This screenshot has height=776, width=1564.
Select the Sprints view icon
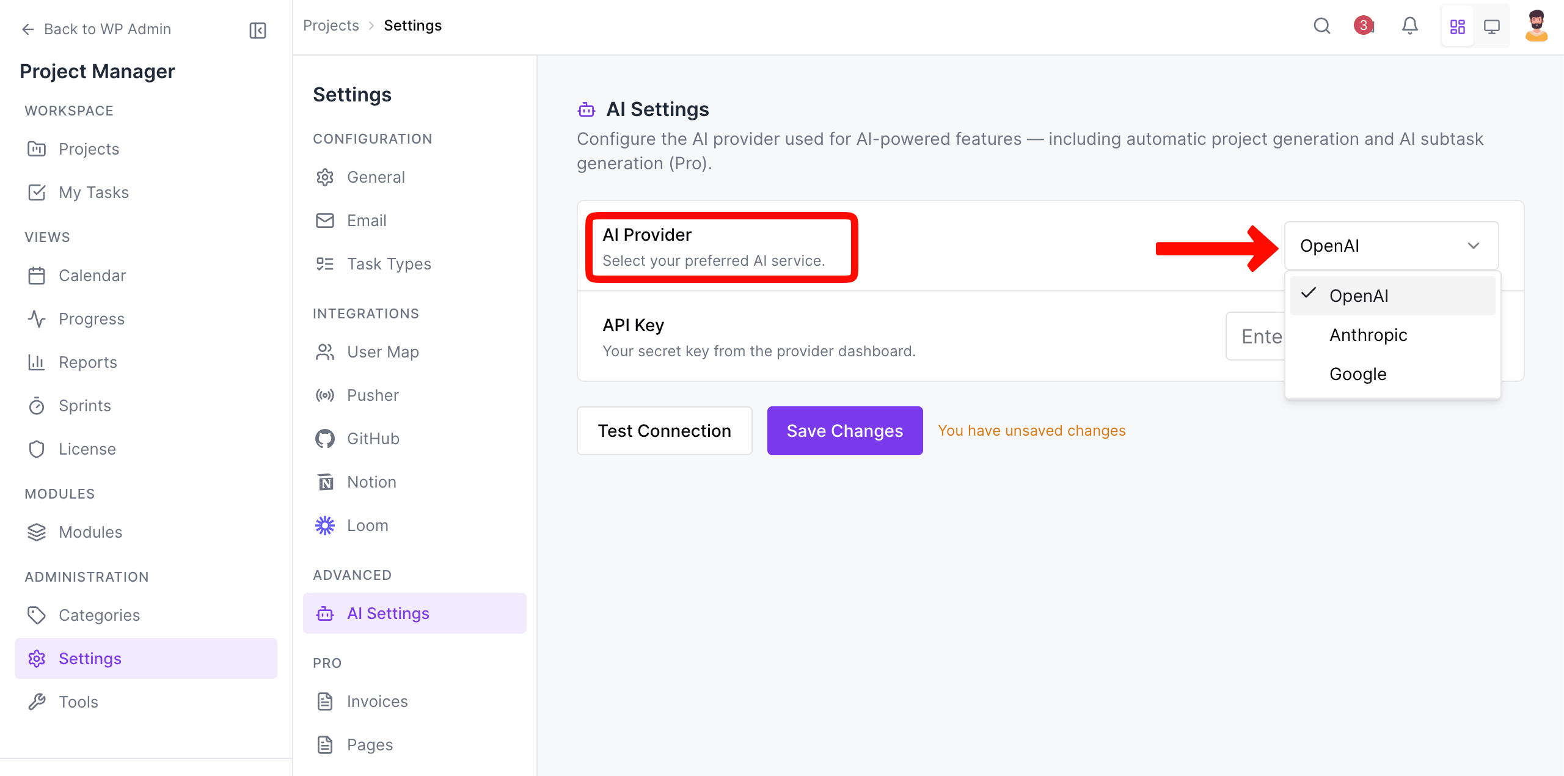[37, 405]
